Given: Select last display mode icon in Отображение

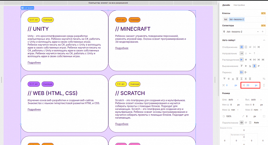Looking at the screenshot, I should (x=259, y=47).
